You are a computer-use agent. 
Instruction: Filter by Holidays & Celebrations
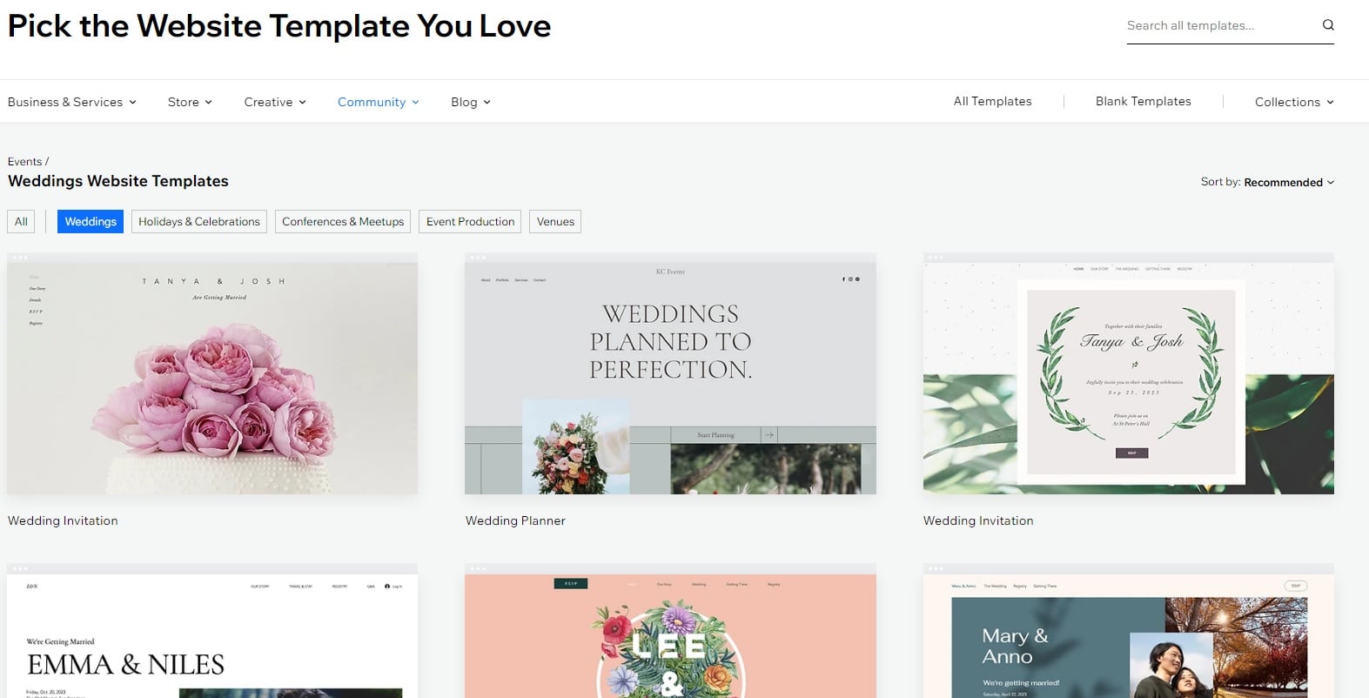pyautogui.click(x=199, y=221)
